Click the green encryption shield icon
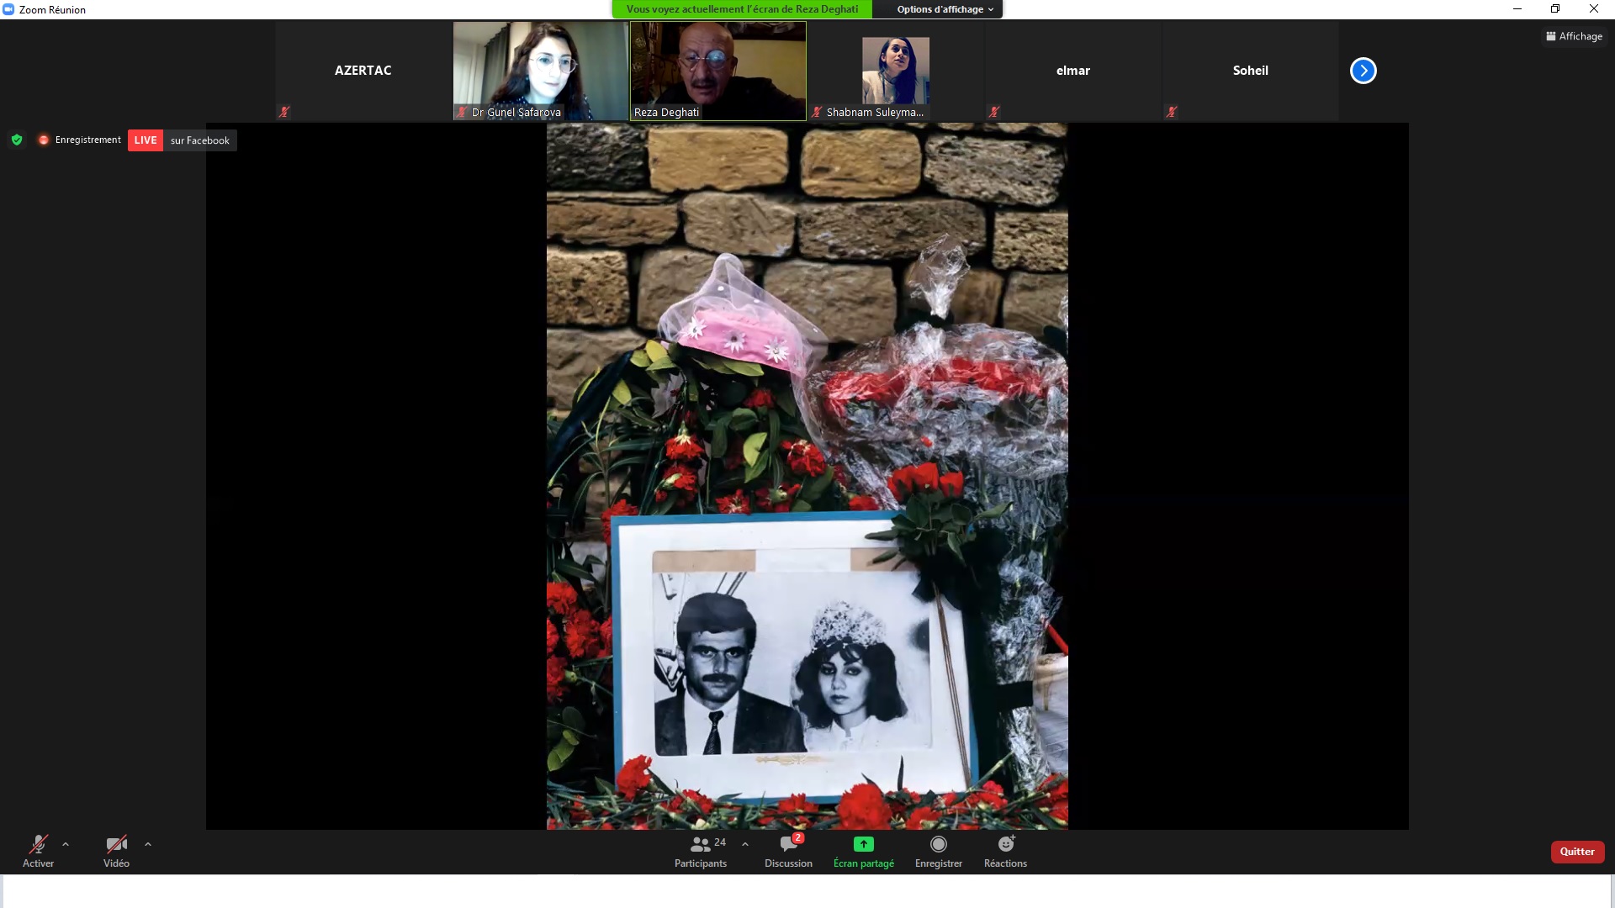This screenshot has height=908, width=1615. 17,140
